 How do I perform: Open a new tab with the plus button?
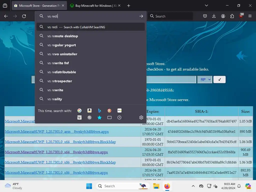coord(128,6)
